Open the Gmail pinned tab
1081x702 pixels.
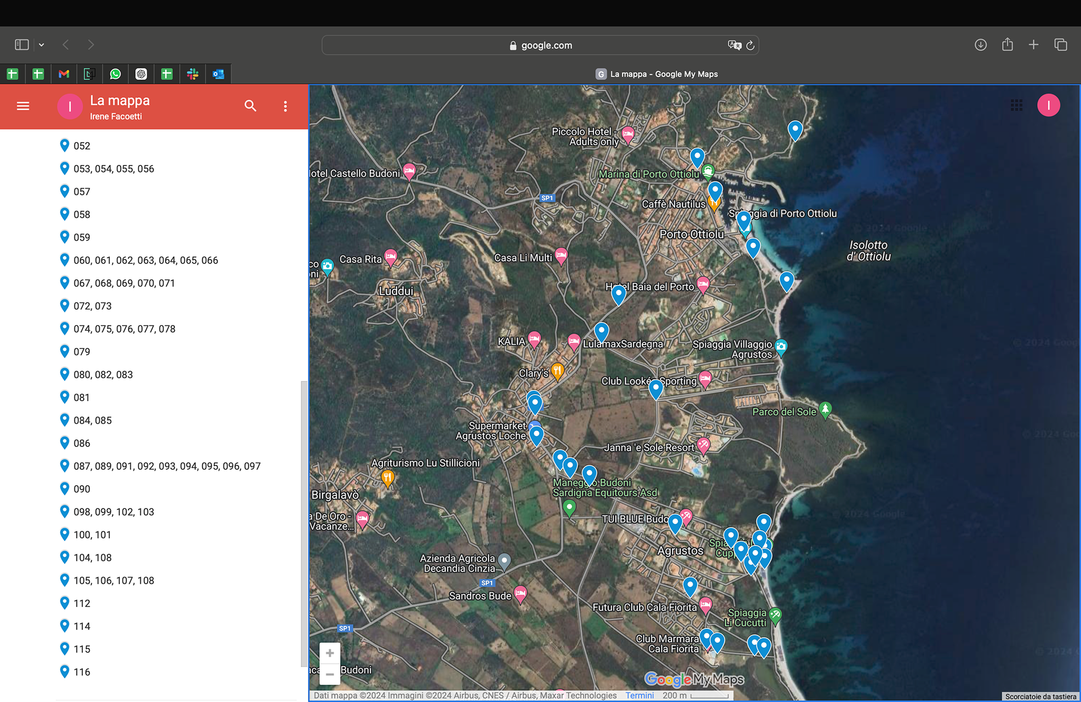tap(64, 74)
